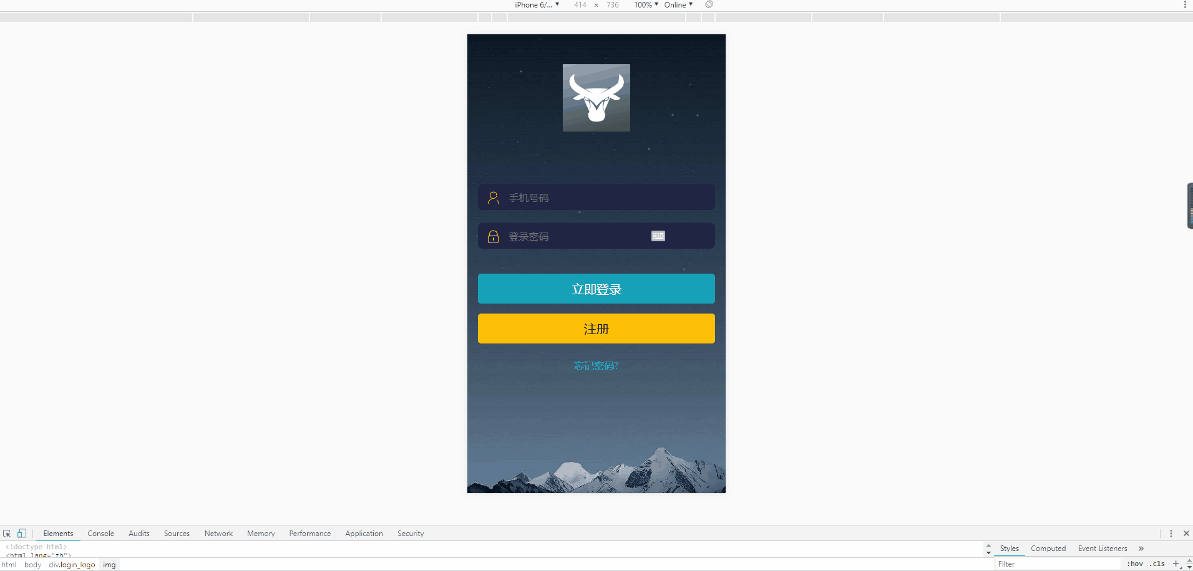Toggle the .cls class editor
Viewport: 1193px width, 571px height.
pyautogui.click(x=1158, y=564)
